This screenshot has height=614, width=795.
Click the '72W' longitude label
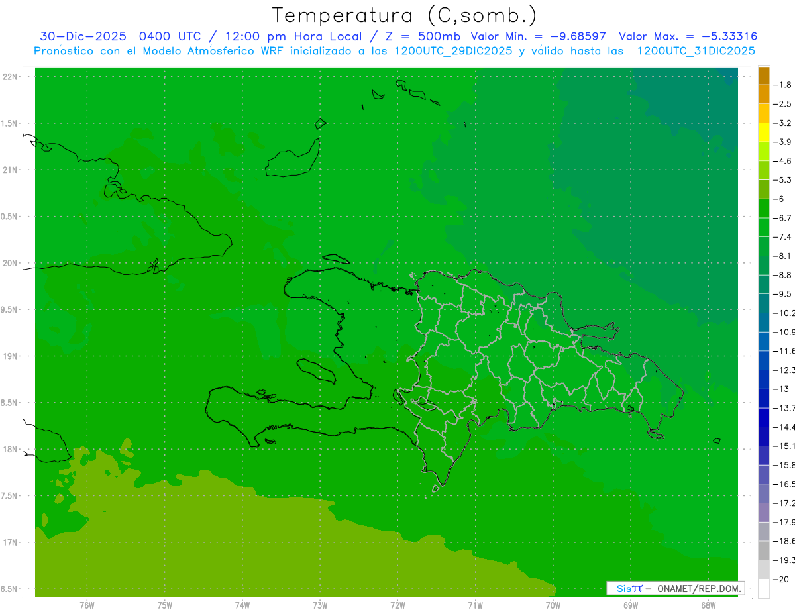(397, 605)
